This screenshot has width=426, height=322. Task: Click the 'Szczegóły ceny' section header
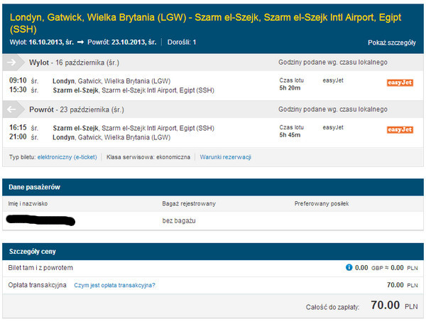pos(213,252)
